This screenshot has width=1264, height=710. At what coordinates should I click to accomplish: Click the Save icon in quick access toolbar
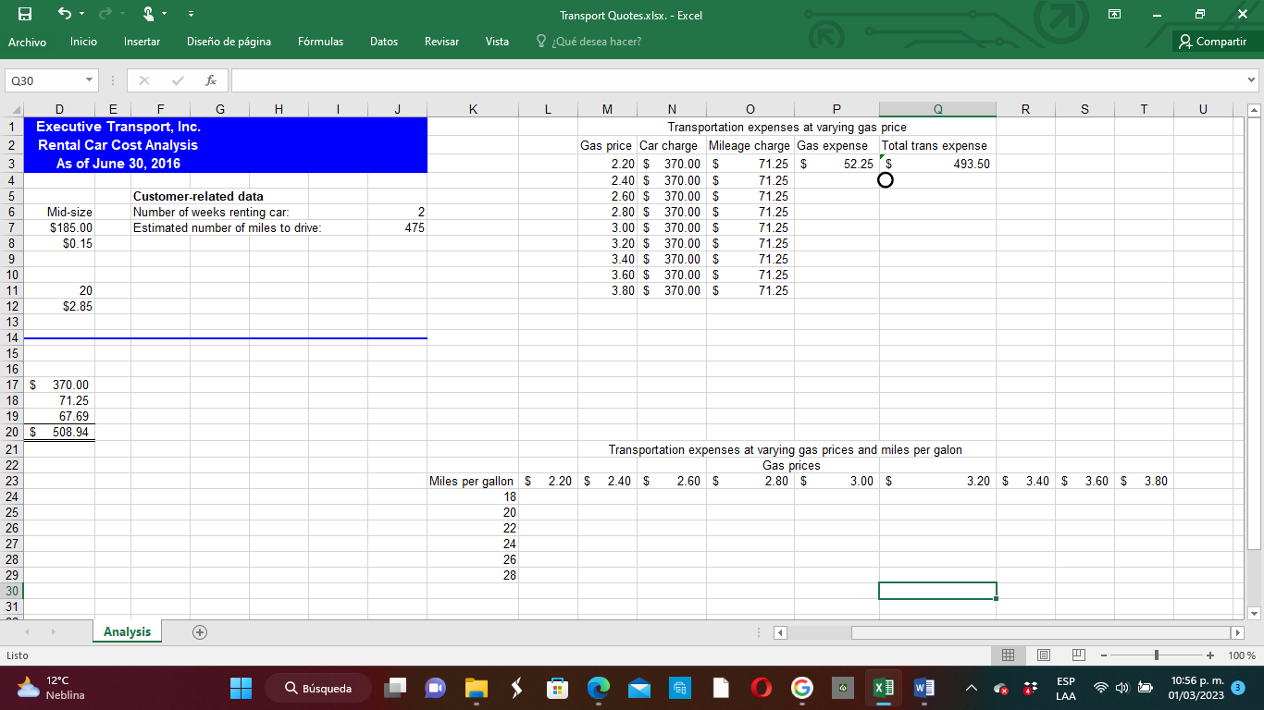coord(26,15)
